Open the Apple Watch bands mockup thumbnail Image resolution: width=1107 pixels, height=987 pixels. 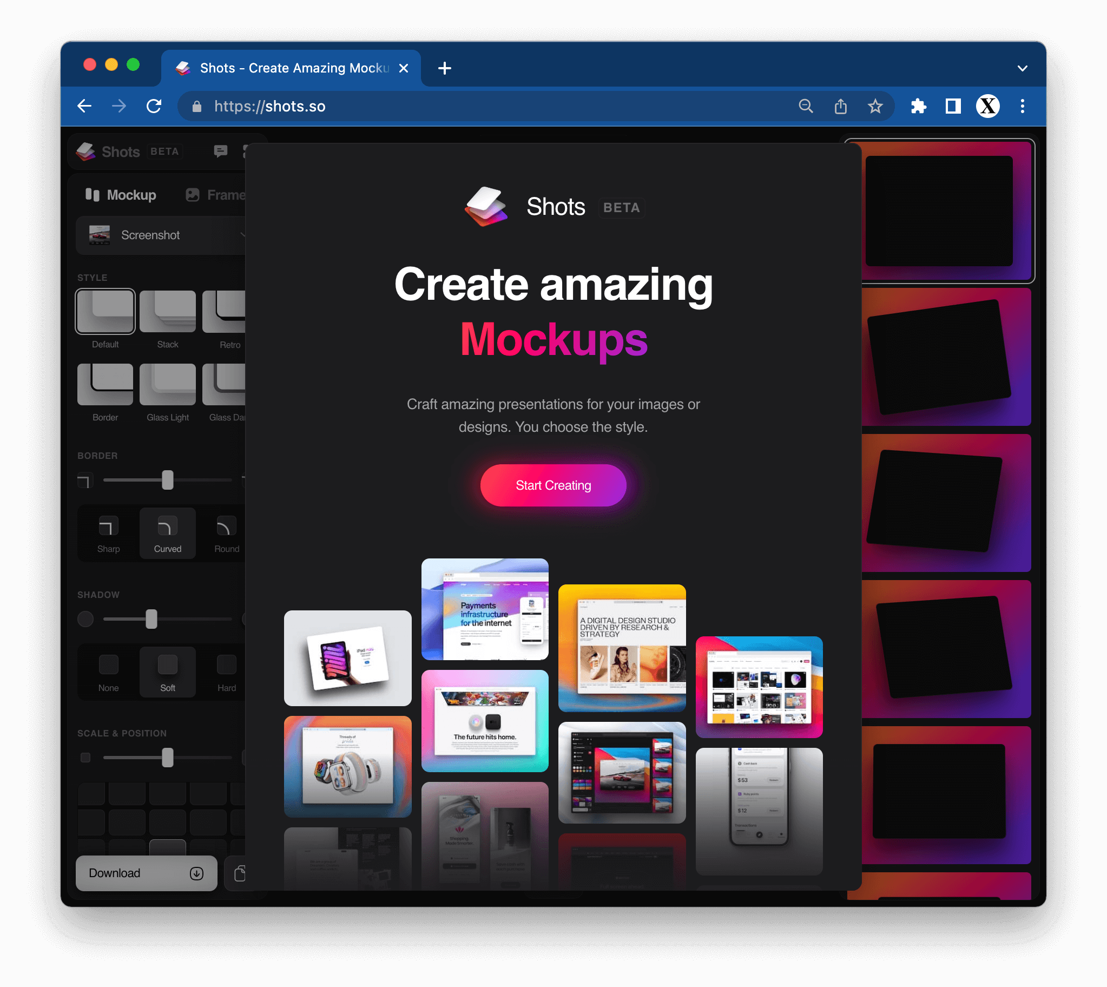347,767
